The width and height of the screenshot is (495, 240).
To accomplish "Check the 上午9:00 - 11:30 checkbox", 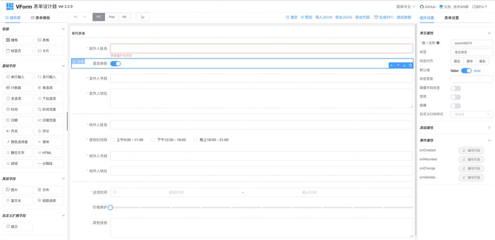I will pyautogui.click(x=112, y=140).
